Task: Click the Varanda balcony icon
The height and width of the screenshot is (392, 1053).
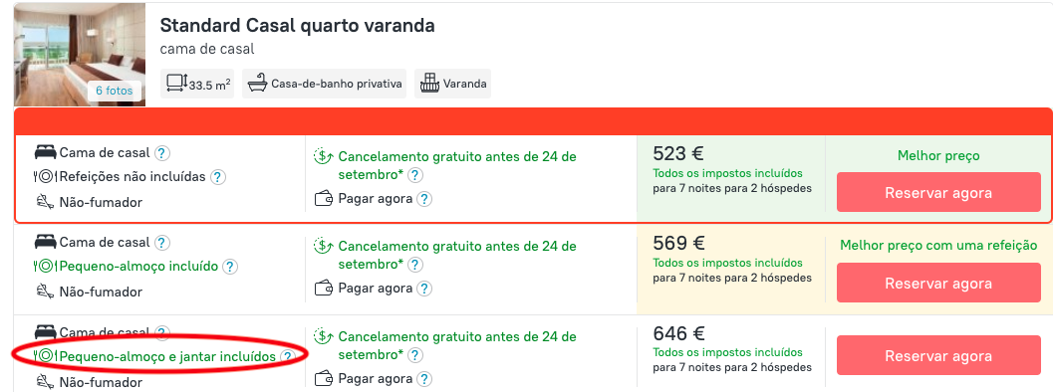Action: pyautogui.click(x=429, y=84)
